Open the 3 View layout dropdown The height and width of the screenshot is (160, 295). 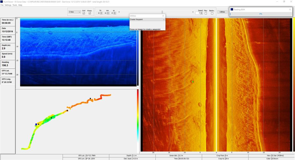coord(74,12)
